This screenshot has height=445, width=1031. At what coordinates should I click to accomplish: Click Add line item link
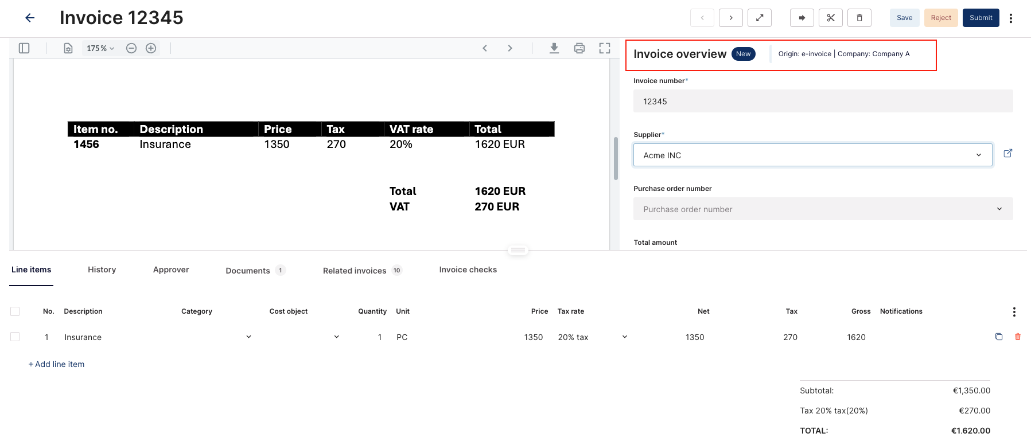tap(56, 364)
